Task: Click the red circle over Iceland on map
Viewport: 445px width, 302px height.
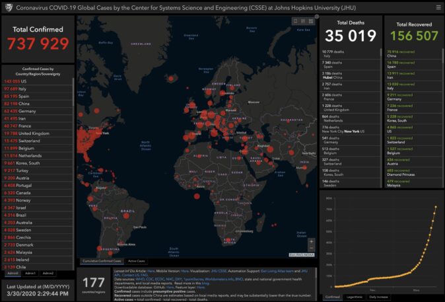Action: [x=171, y=79]
